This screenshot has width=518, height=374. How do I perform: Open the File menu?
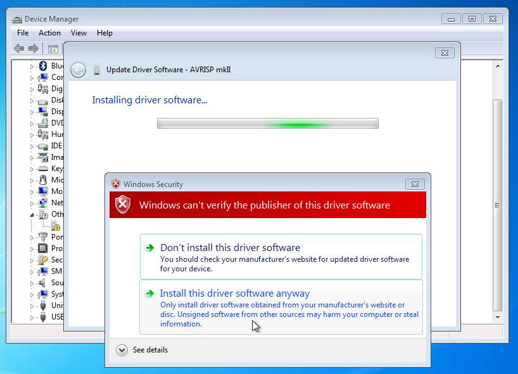pyautogui.click(x=23, y=33)
